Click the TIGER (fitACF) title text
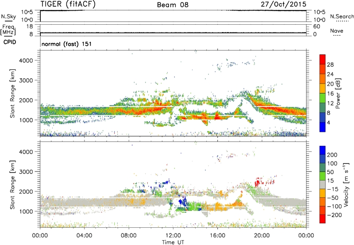The image size is (354, 245). pyautogui.click(x=68, y=4)
